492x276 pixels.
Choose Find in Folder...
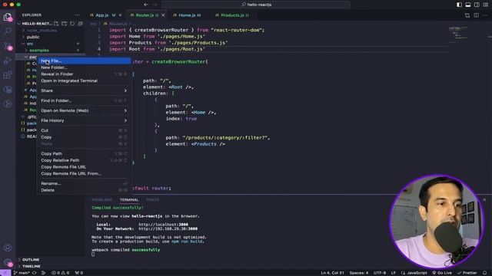pos(84,100)
